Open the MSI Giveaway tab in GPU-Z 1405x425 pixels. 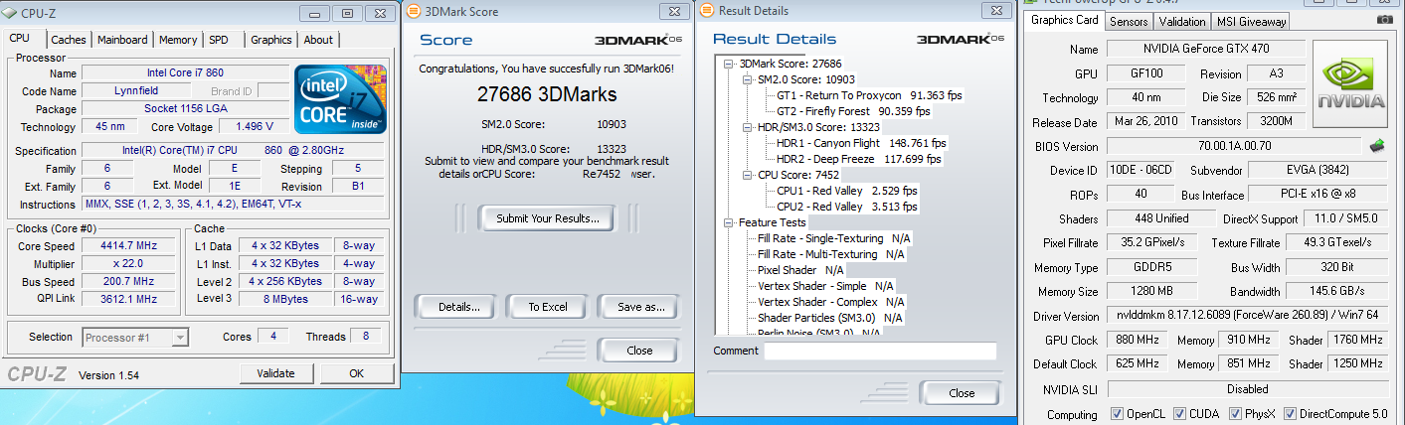tap(1250, 21)
